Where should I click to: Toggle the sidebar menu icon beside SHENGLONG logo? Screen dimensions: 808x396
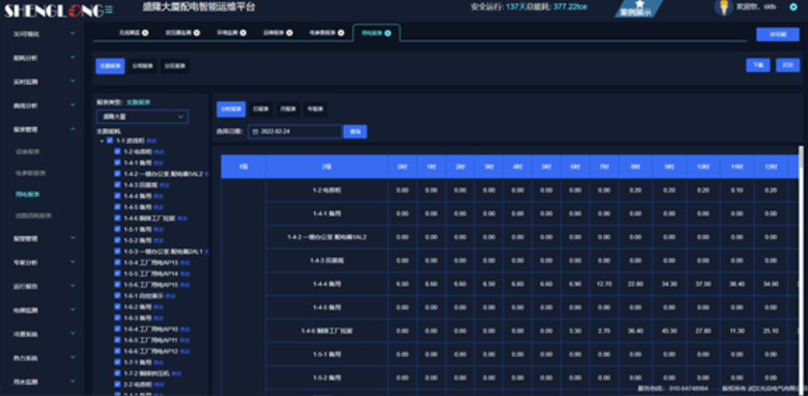pyautogui.click(x=109, y=9)
